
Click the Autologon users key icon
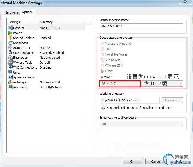point(10,82)
